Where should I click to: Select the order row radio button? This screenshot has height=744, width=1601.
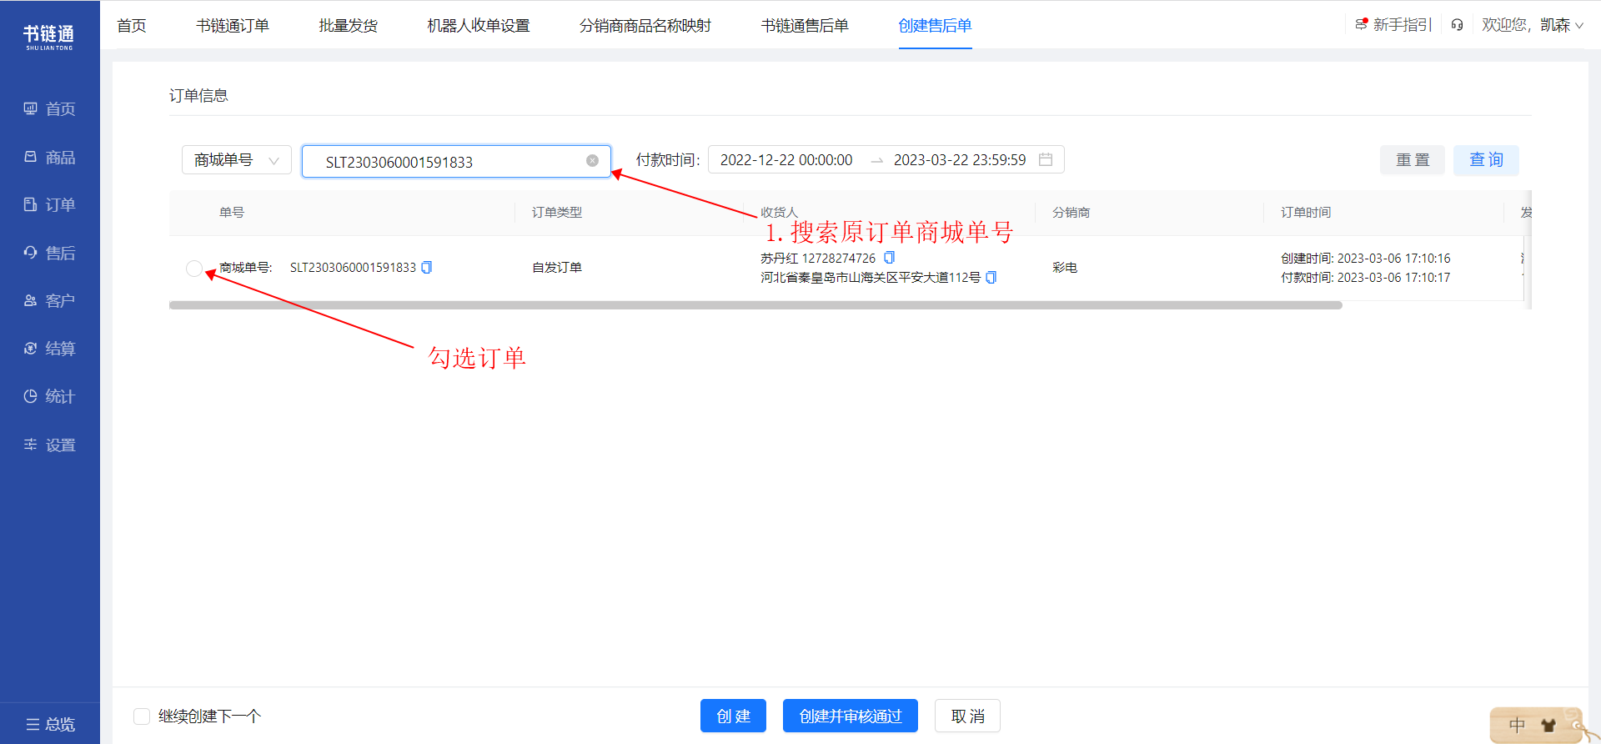[194, 268]
